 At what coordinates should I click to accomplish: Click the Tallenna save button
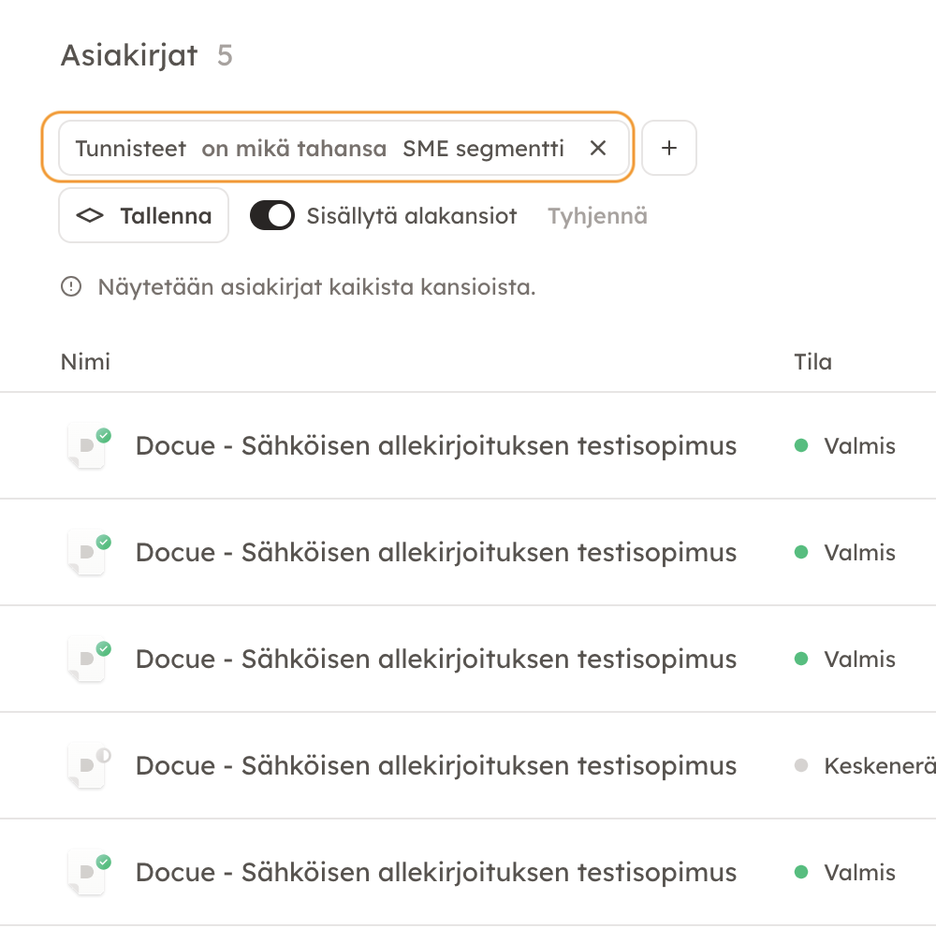pos(143,215)
